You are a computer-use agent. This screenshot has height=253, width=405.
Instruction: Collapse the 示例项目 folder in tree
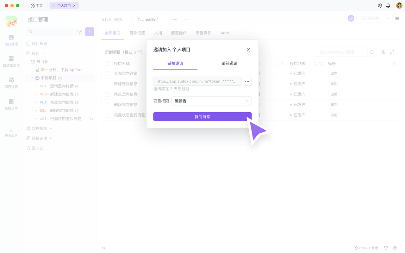pos(32,78)
